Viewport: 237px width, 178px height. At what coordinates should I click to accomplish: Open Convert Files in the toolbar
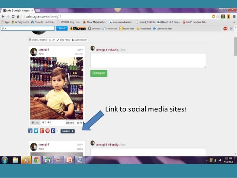[x=110, y=29]
